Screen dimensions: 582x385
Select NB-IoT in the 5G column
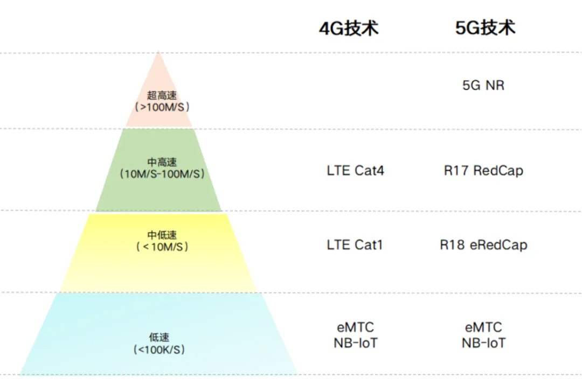(x=483, y=342)
